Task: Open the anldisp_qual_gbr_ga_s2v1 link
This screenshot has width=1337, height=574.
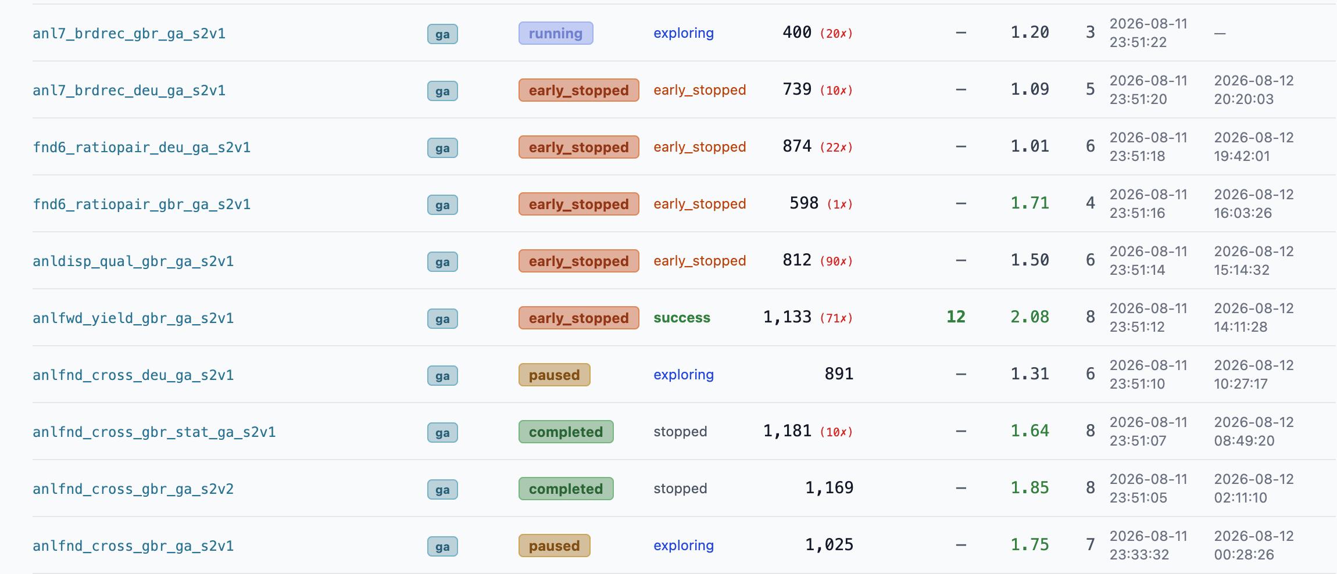Action: pyautogui.click(x=133, y=261)
